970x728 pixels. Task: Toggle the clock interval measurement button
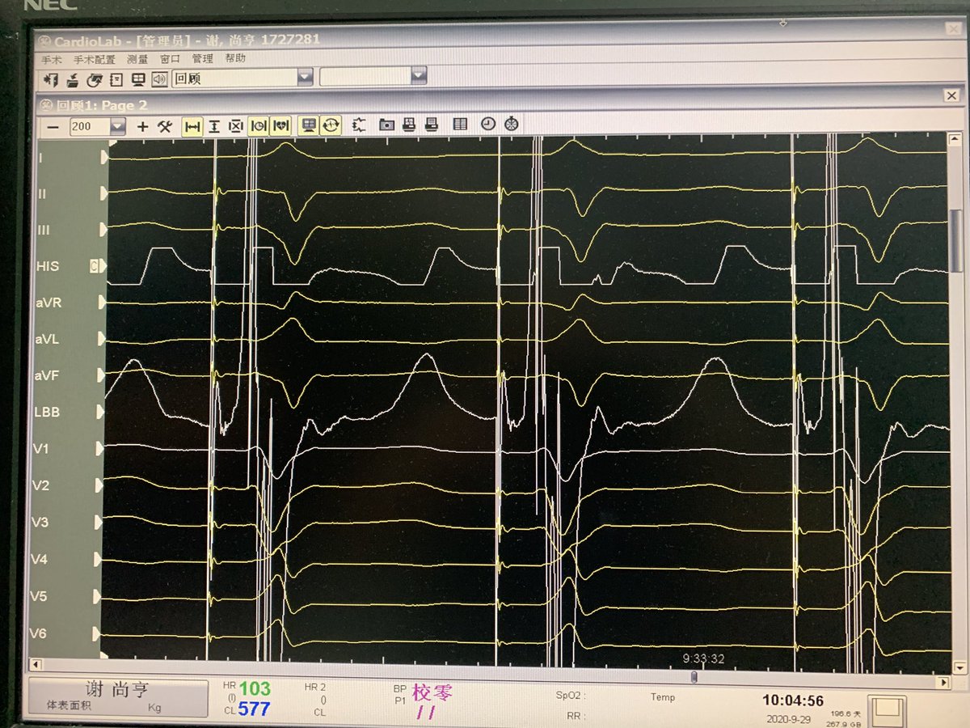(259, 126)
